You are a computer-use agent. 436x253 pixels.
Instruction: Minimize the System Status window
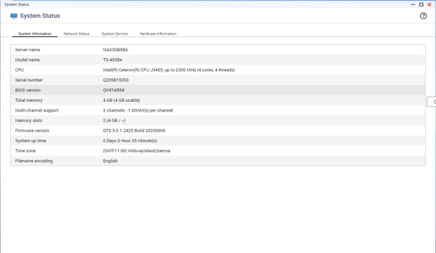click(x=413, y=4)
